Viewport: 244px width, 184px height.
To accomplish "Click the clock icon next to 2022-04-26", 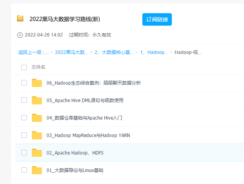I will (20, 35).
